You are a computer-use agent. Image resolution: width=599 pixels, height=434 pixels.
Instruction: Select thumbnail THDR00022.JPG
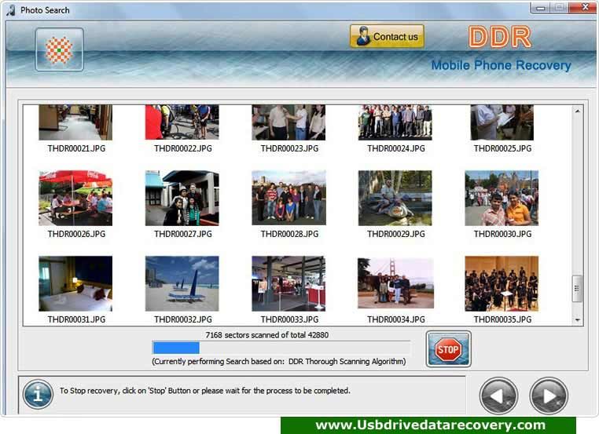182,122
